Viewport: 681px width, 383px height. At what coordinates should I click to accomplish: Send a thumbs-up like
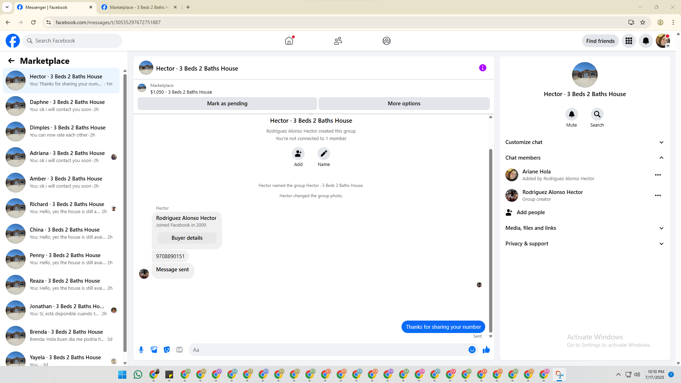tap(486, 350)
